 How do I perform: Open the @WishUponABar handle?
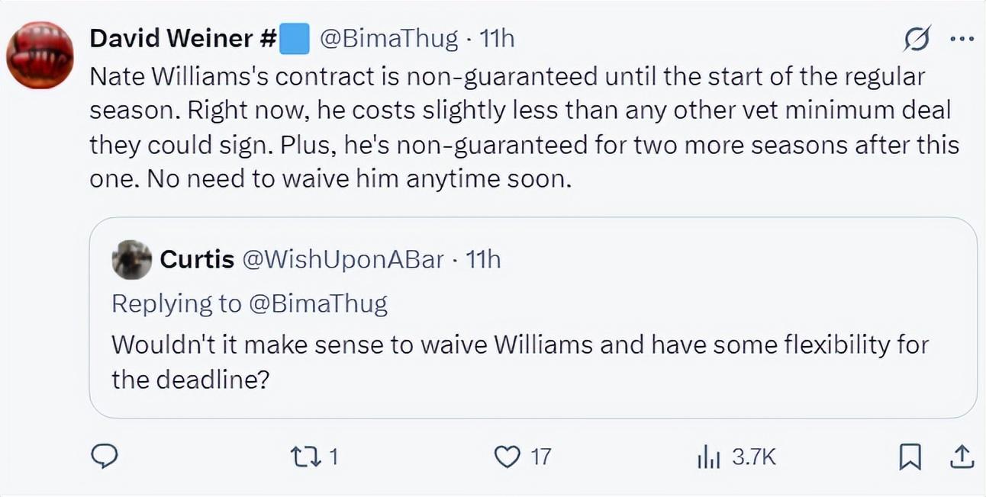pyautogui.click(x=343, y=260)
